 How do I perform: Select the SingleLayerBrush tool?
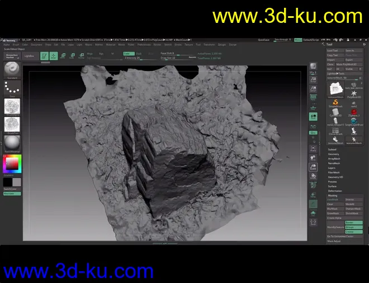tap(354, 122)
